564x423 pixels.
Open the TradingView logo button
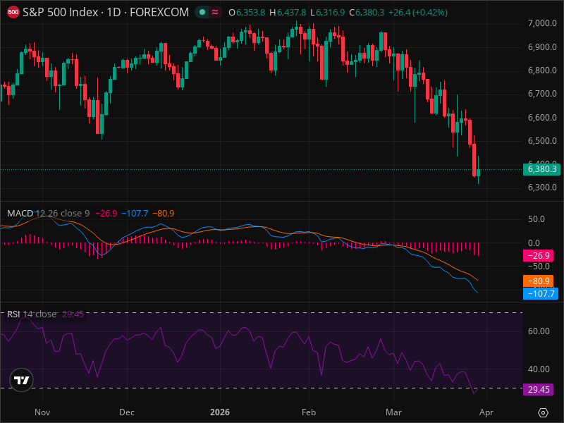21,380
